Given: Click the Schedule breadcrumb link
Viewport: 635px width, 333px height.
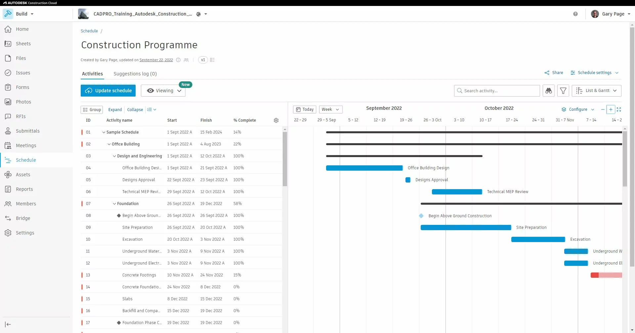Looking at the screenshot, I should [89, 31].
